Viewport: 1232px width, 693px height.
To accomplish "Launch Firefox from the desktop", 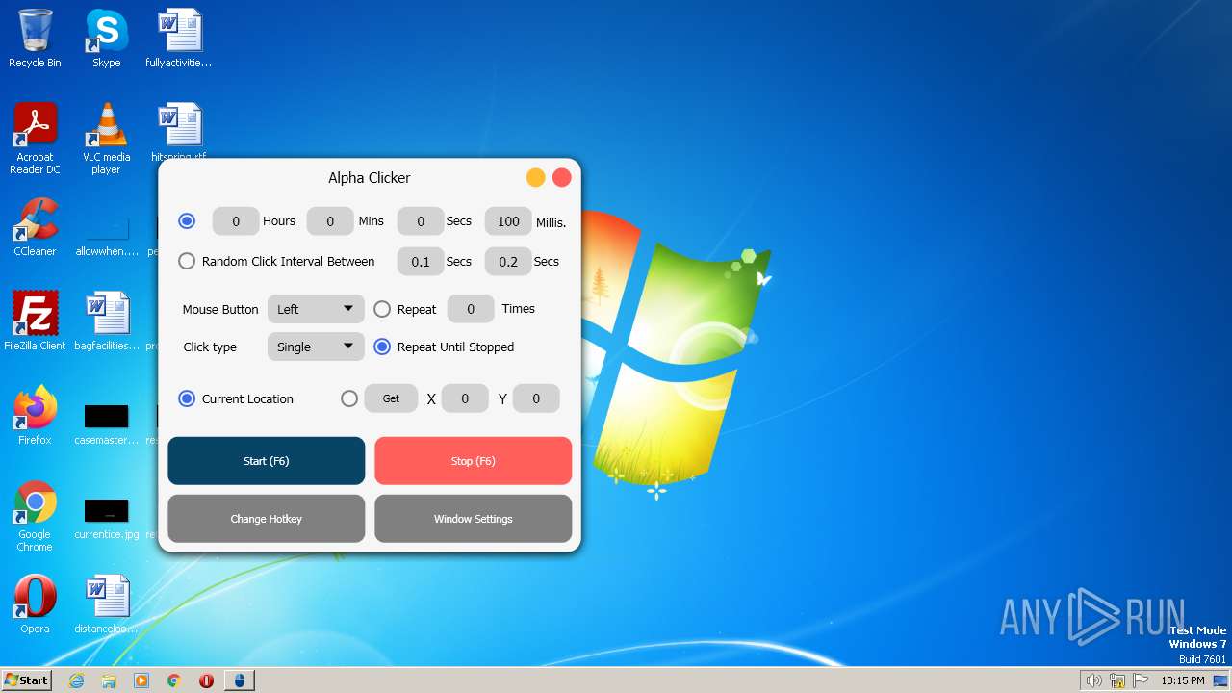I will (35, 416).
